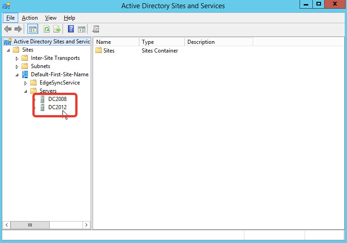Sort by the Type column header
The height and width of the screenshot is (243, 347).
coord(162,42)
